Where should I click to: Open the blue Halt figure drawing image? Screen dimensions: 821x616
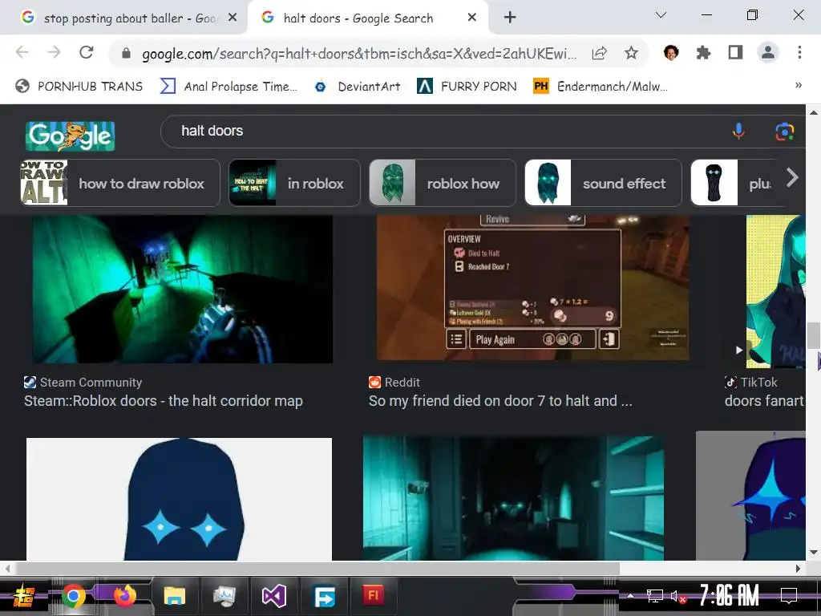(179, 499)
